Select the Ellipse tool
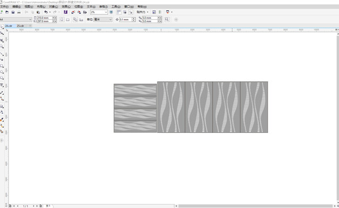The width and height of the screenshot is (339, 208). tap(2, 72)
